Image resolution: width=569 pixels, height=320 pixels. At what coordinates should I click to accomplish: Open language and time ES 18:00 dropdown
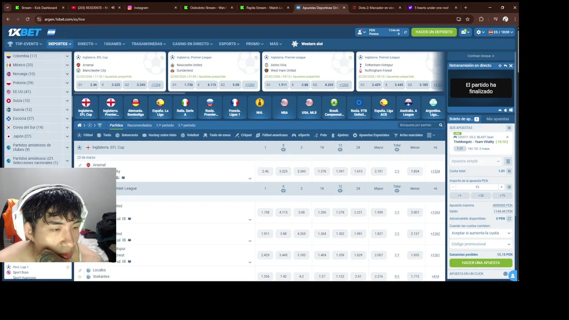[x=501, y=32]
